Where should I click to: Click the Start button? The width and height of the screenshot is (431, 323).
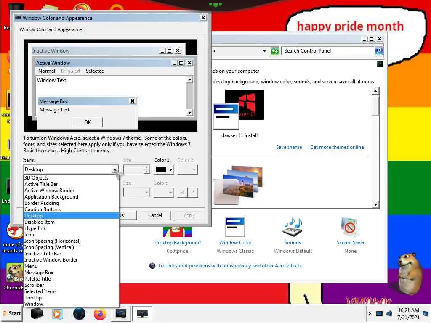point(11,313)
